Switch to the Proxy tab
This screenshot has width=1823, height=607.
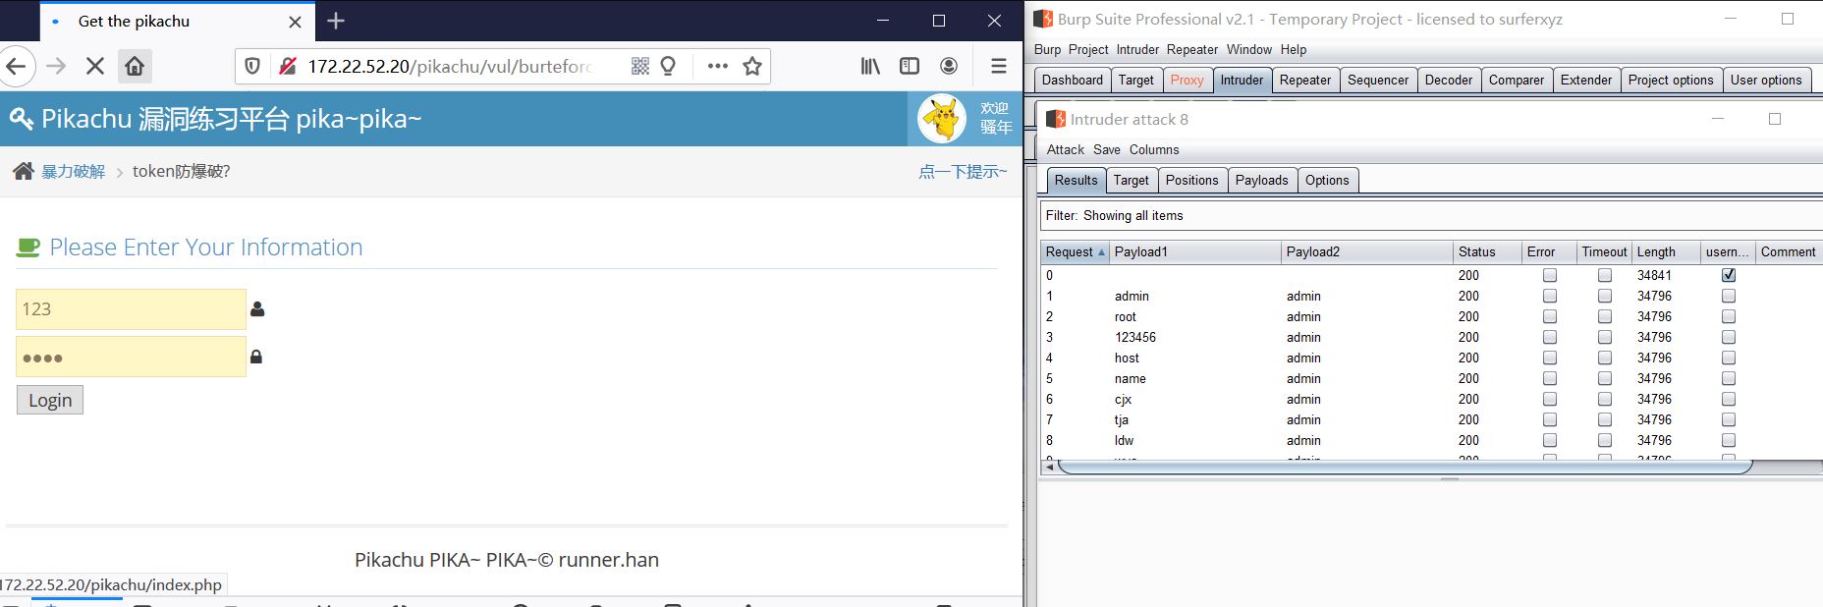[1187, 80]
